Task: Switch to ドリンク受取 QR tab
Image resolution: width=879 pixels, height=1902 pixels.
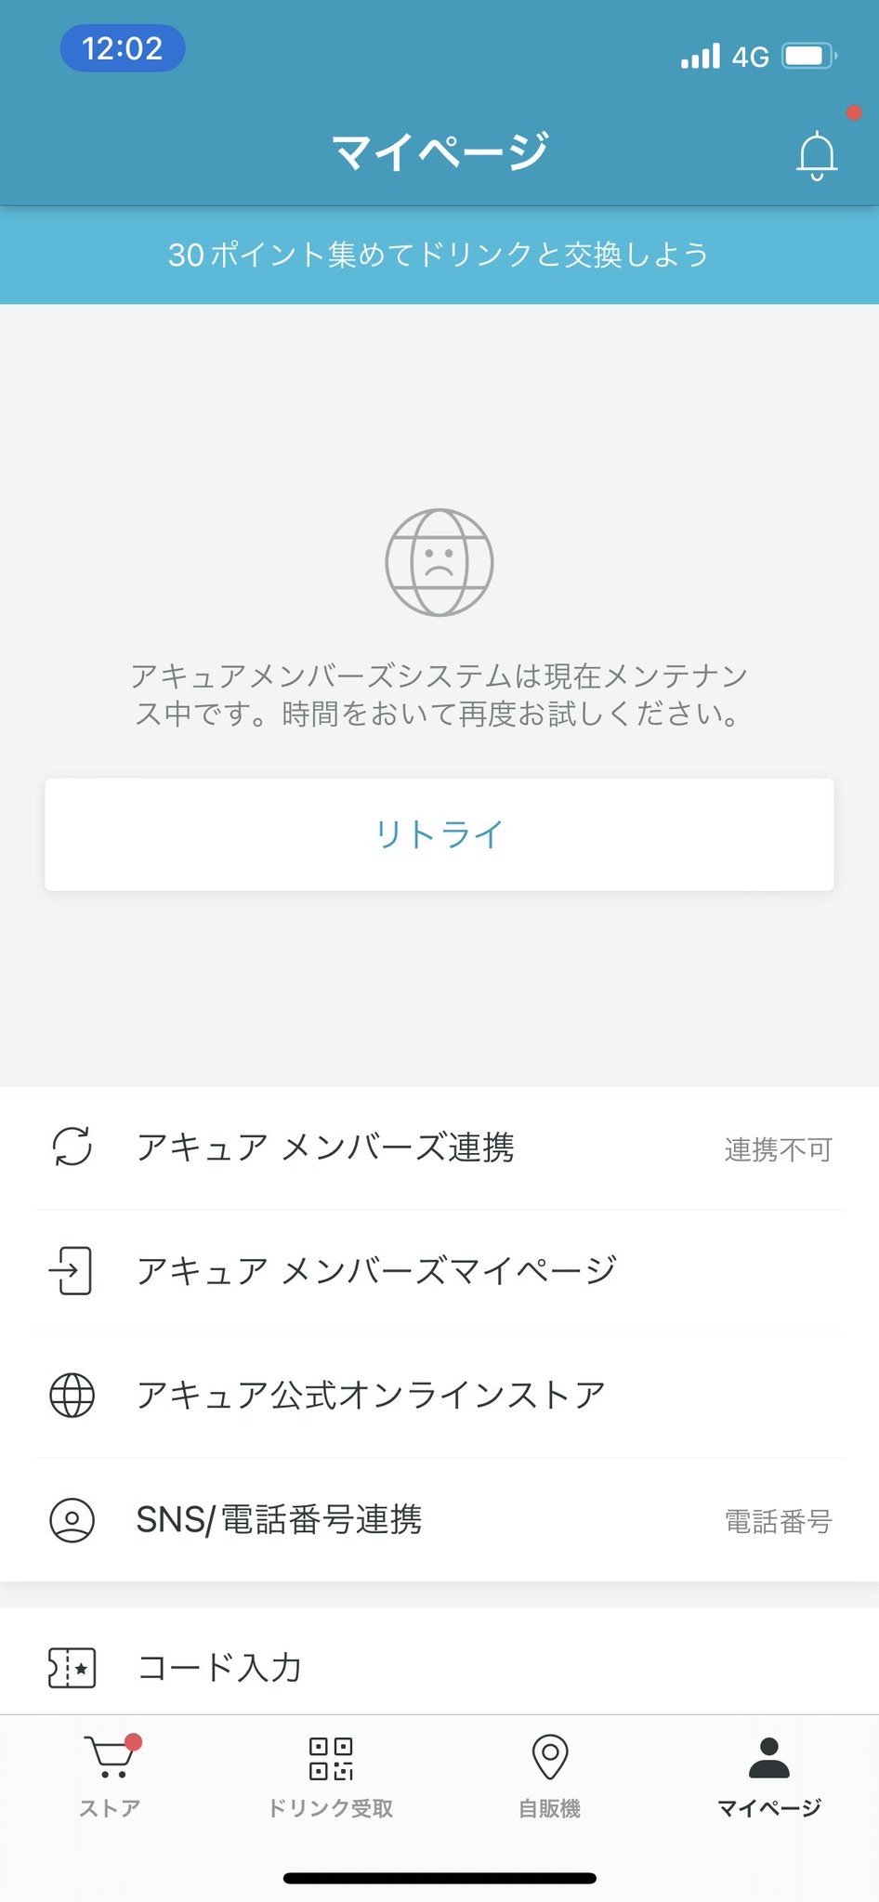Action: click(330, 1777)
